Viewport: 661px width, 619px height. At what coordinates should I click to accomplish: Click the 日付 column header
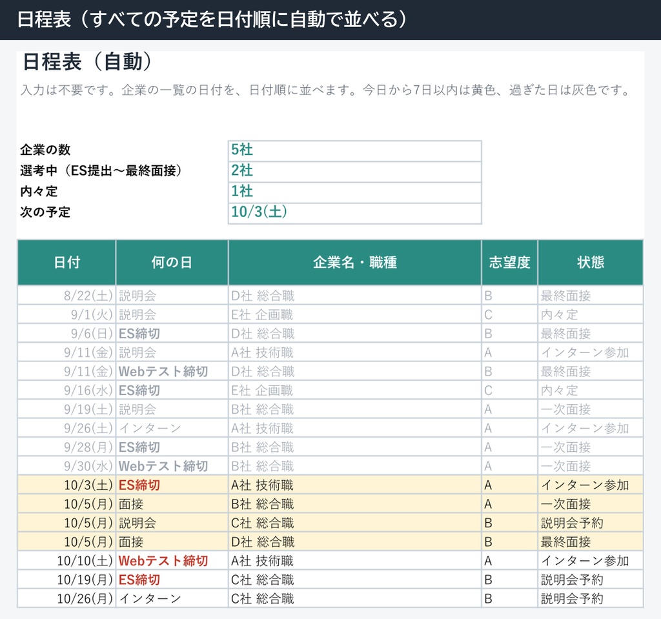[66, 262]
